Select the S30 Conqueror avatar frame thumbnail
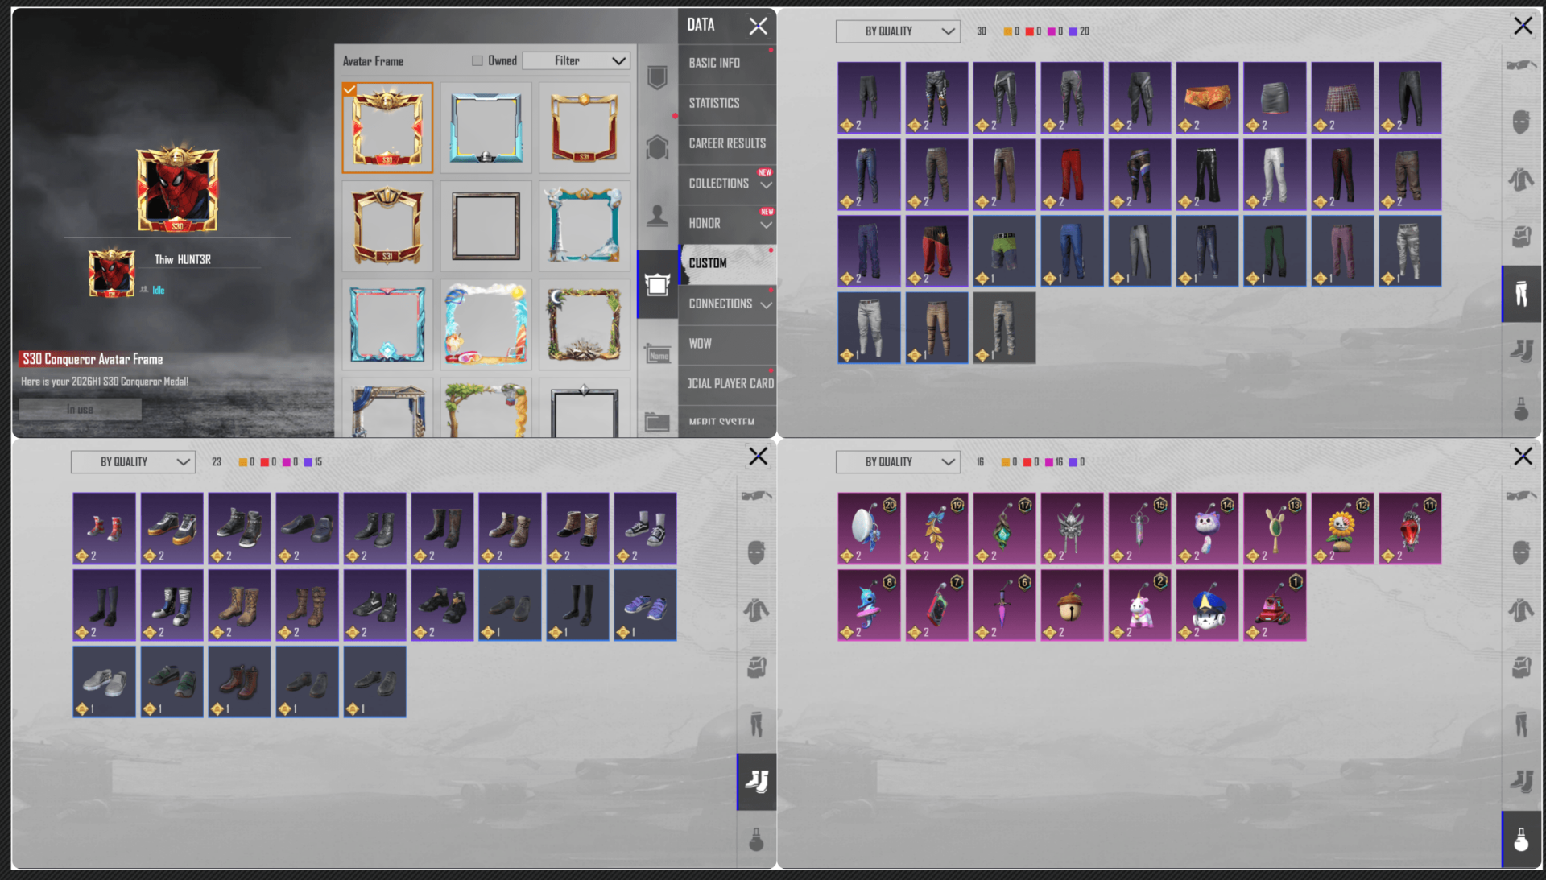This screenshot has height=880, width=1546. click(387, 127)
